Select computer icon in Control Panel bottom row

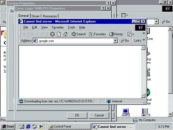(125, 112)
